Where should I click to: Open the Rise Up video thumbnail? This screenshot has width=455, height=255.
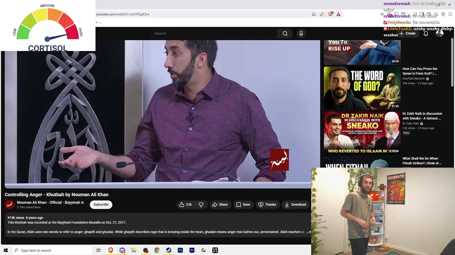pos(362,52)
